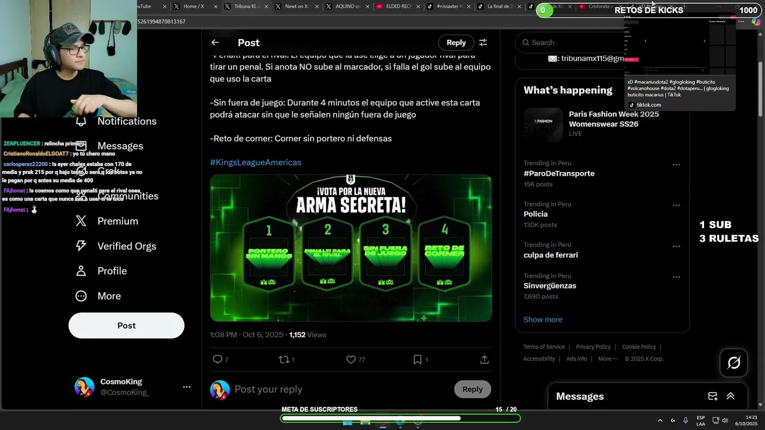Switch the ESP LAA keyboard language indicator
The height and width of the screenshot is (430, 765).
(700, 420)
